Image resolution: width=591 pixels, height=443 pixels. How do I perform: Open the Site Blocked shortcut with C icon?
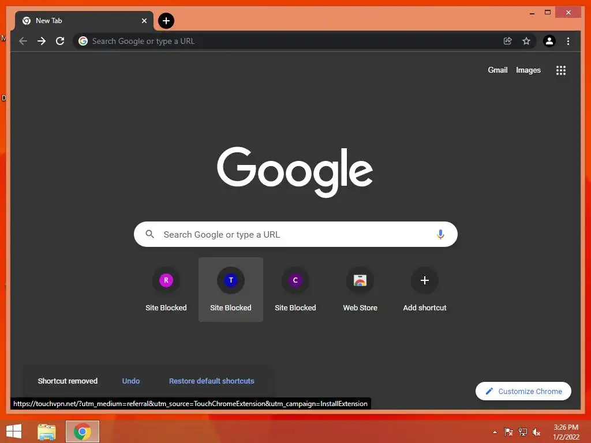pos(295,290)
